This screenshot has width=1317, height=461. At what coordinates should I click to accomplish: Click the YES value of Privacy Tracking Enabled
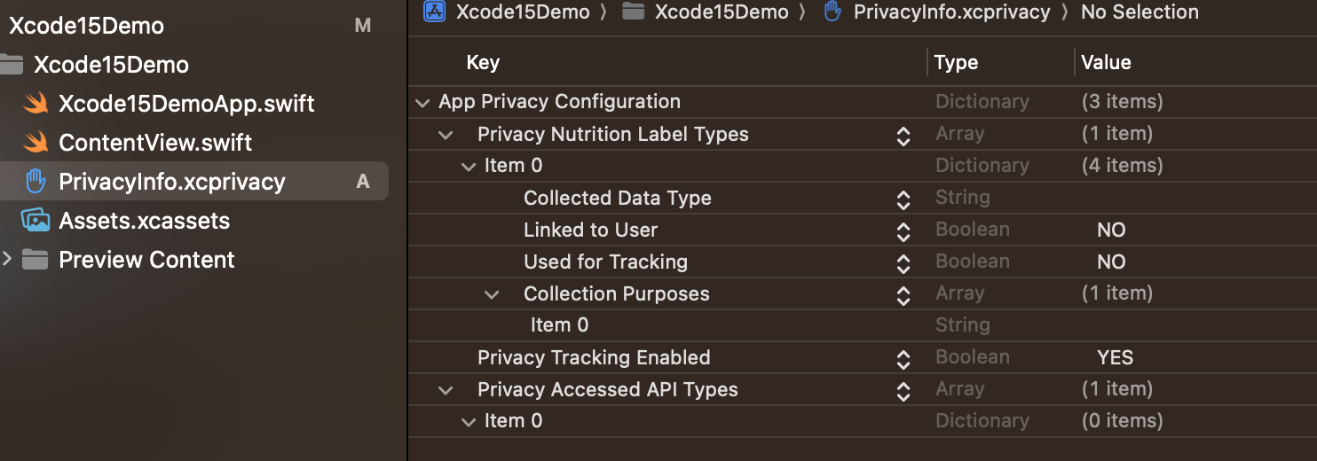point(1115,358)
